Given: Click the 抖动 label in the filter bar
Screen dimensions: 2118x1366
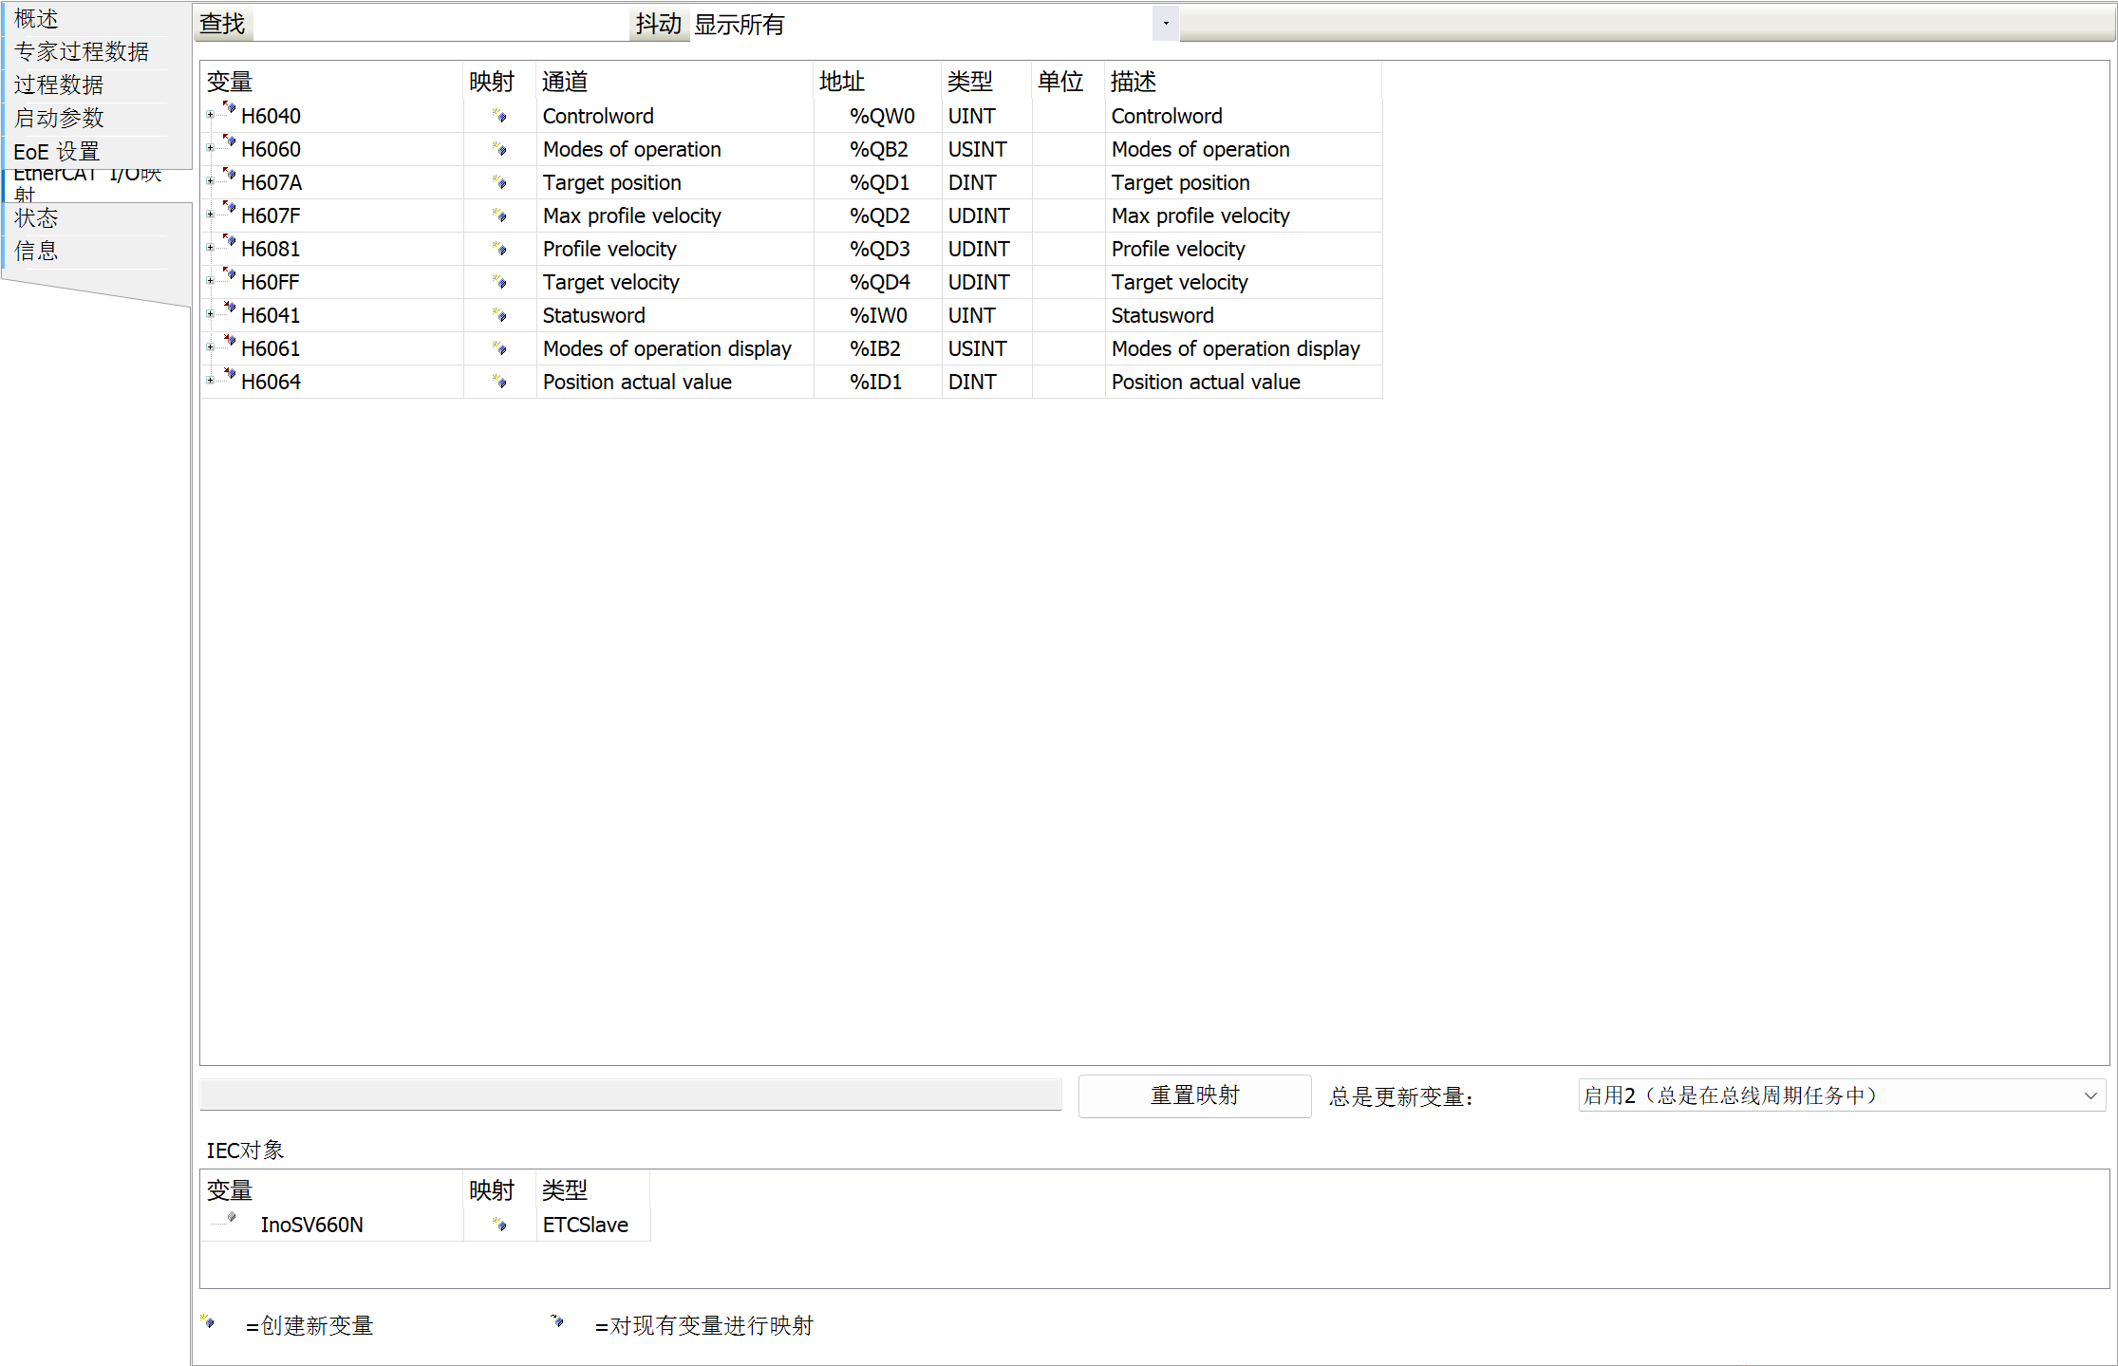Looking at the screenshot, I should [659, 24].
